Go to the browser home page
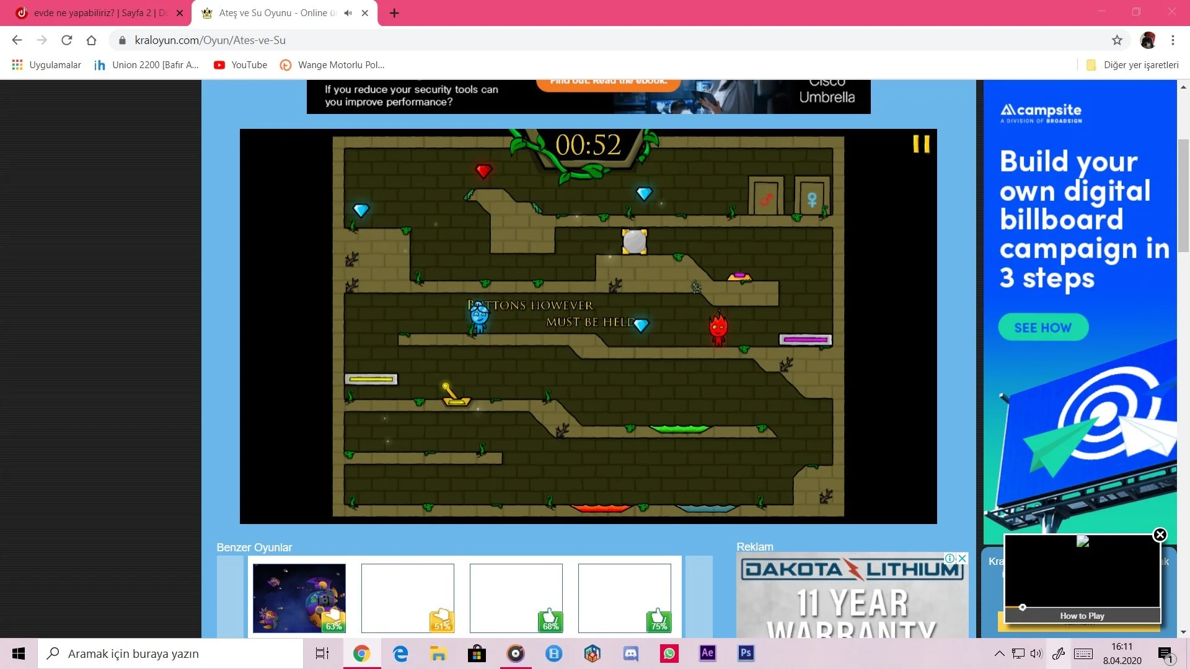The image size is (1190, 669). tap(92, 40)
